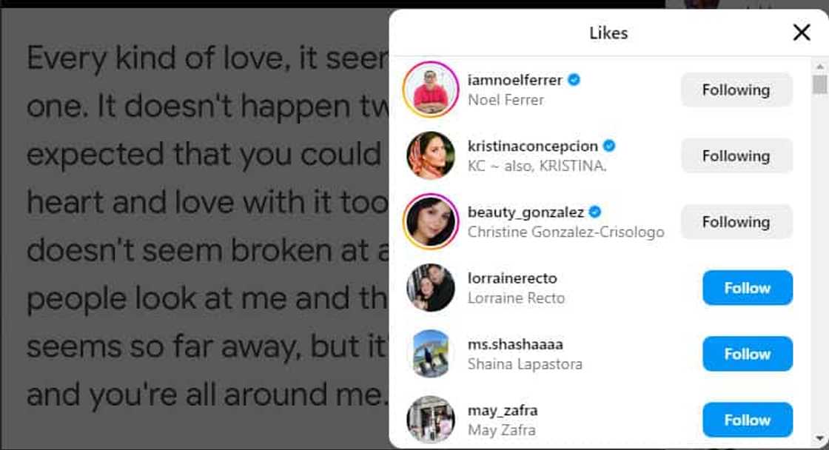Click the lorrainerecto username link
This screenshot has width=829, height=450.
512,278
